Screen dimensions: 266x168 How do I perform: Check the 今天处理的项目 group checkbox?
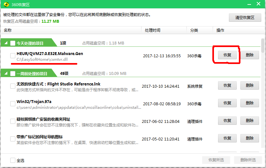tap(13, 43)
